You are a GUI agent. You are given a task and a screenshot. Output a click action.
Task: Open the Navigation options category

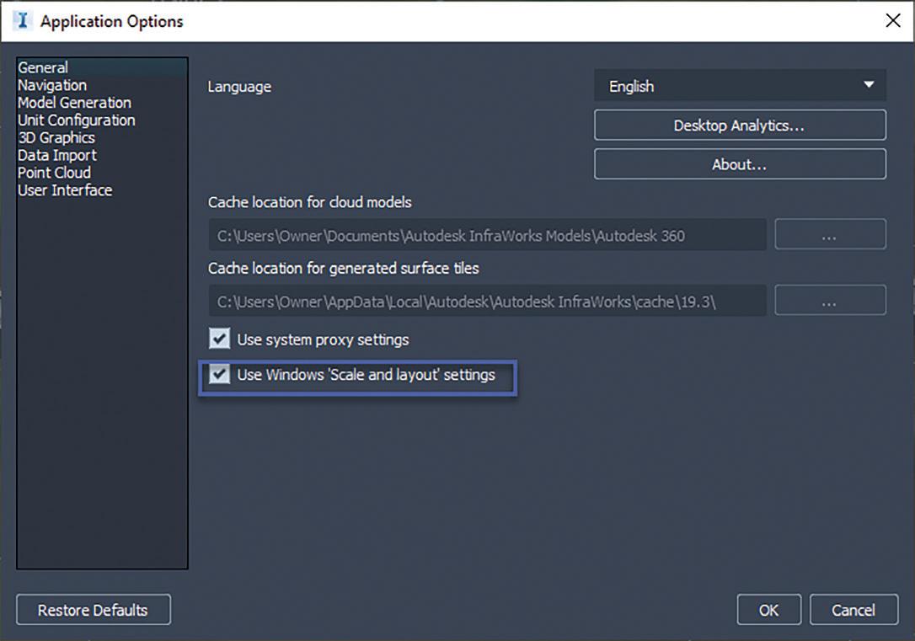[x=52, y=85]
